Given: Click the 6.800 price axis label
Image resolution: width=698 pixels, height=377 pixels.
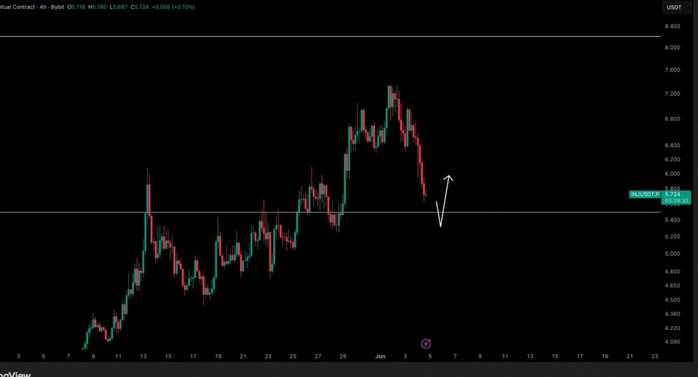Looking at the screenshot, I should pos(672,119).
